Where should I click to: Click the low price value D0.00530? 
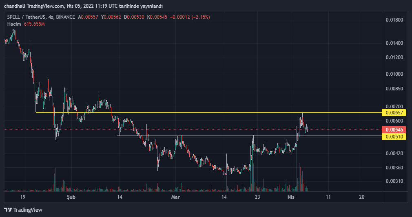click(134, 17)
